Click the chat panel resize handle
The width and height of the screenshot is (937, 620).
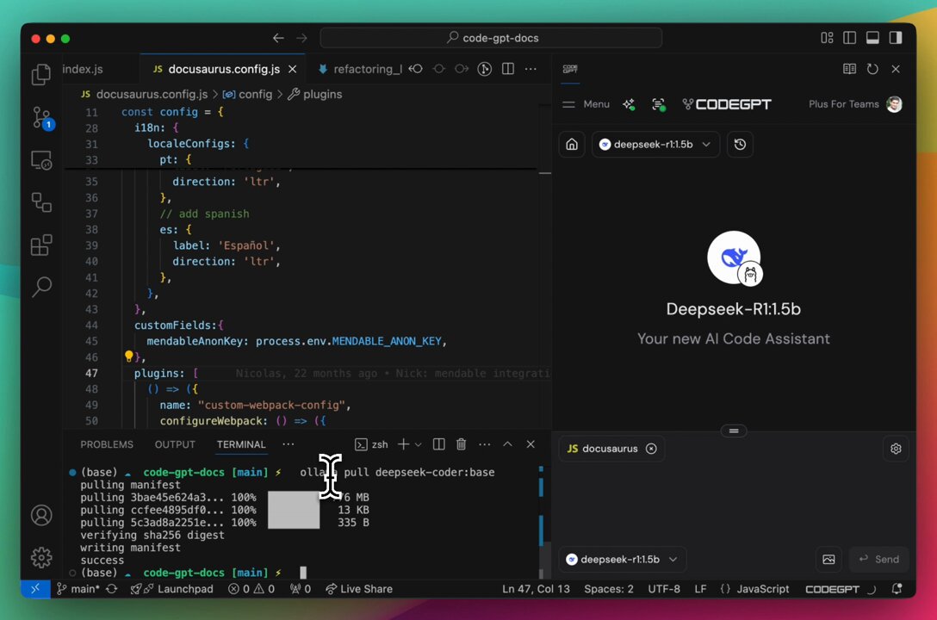click(734, 431)
